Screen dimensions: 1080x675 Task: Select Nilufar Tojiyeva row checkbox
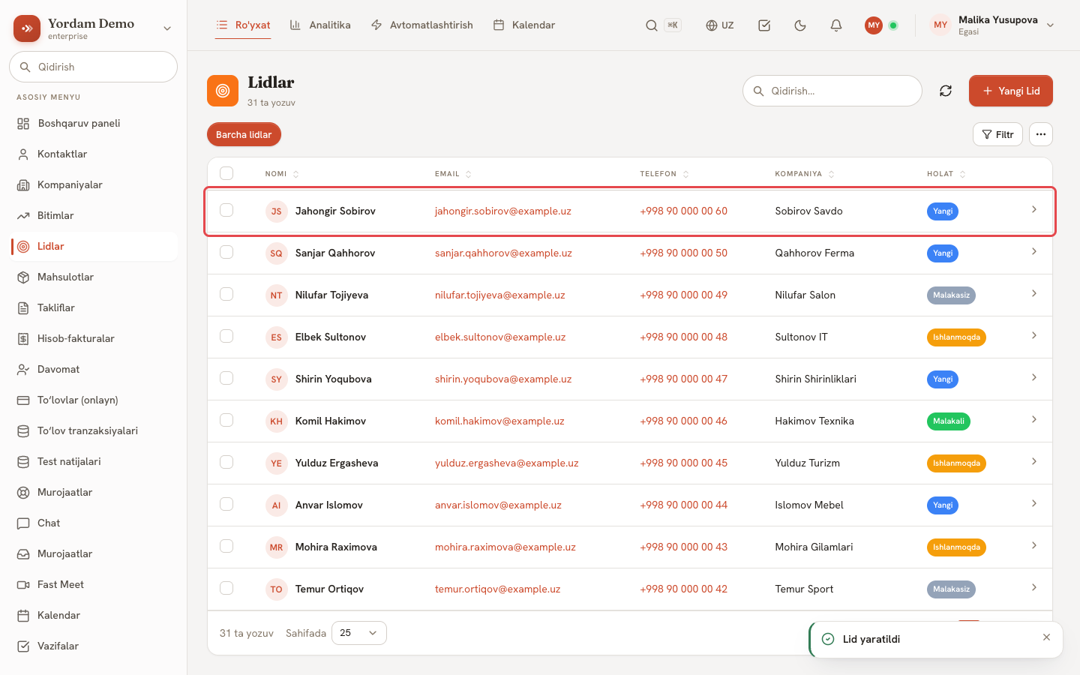pos(226,294)
